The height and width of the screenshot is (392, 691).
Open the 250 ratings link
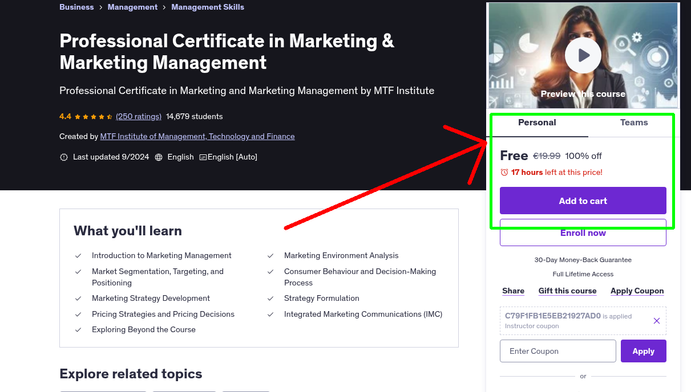[139, 116]
